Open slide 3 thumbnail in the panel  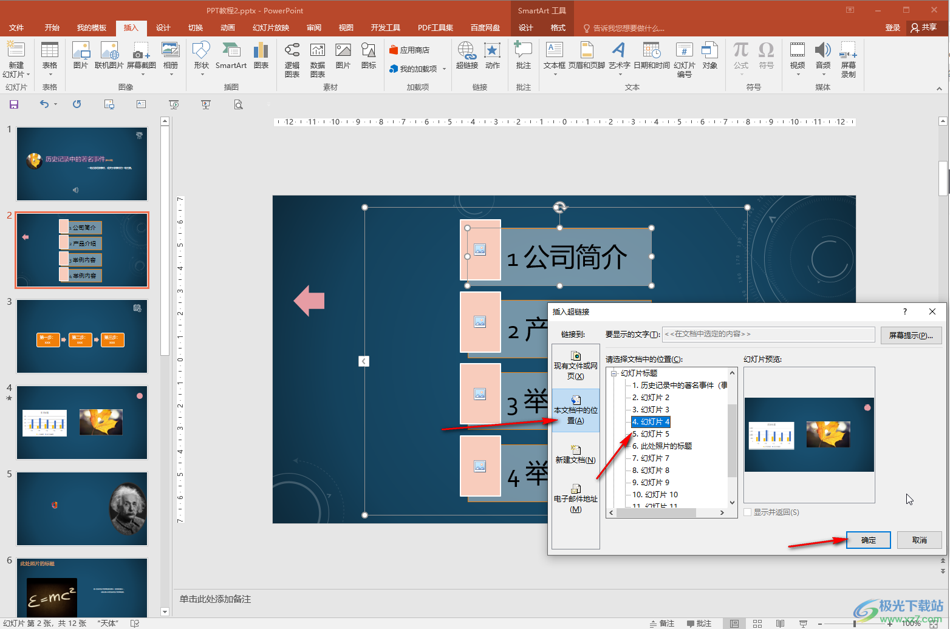pos(82,336)
